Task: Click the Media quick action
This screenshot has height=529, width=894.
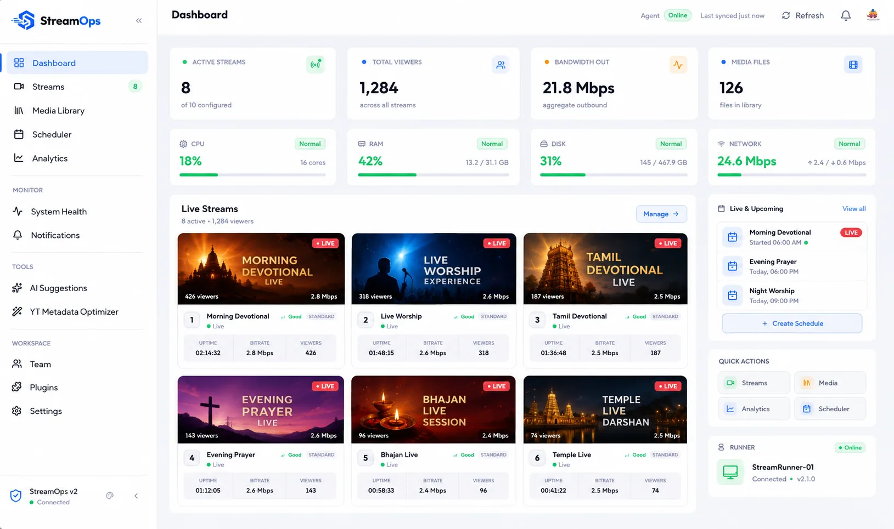Action: click(830, 383)
